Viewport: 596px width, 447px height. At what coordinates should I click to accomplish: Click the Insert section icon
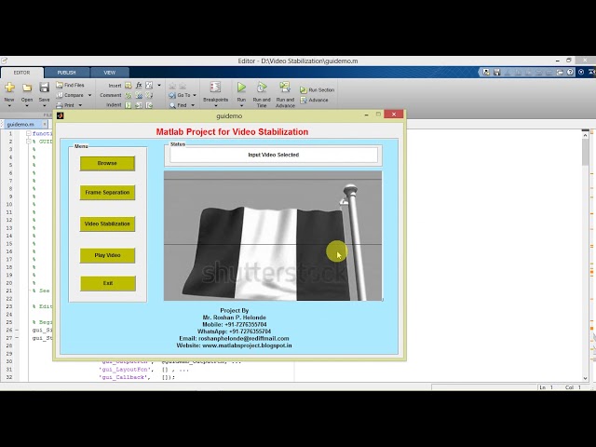coord(129,85)
